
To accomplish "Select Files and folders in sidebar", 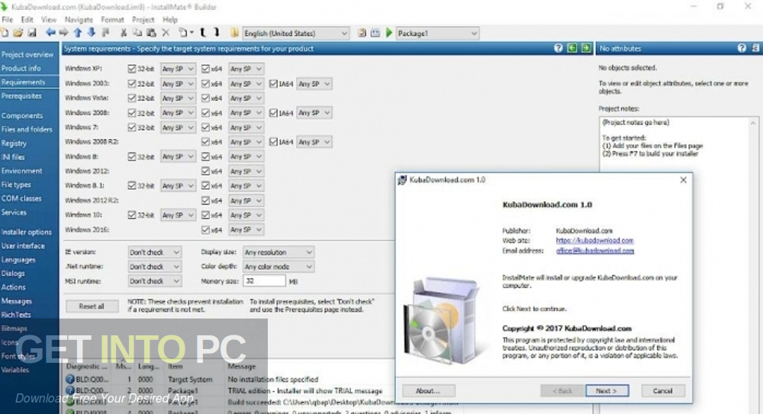I will click(x=27, y=129).
